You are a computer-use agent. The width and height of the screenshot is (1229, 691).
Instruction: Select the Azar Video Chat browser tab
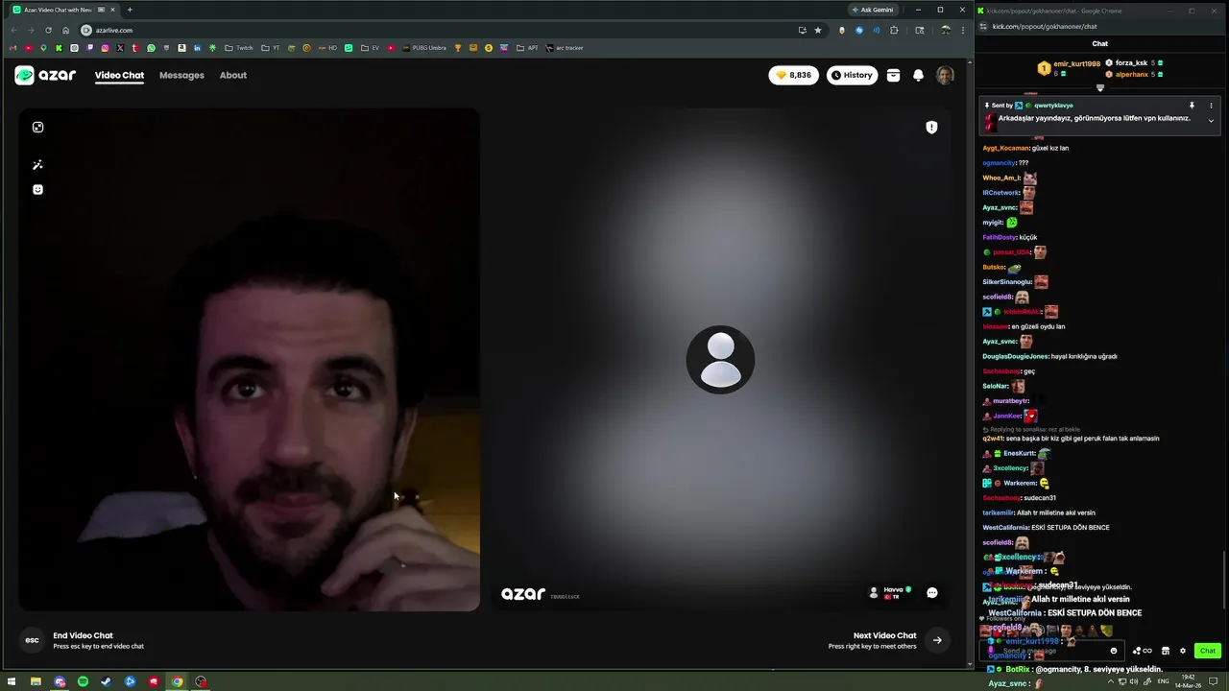tap(64, 10)
